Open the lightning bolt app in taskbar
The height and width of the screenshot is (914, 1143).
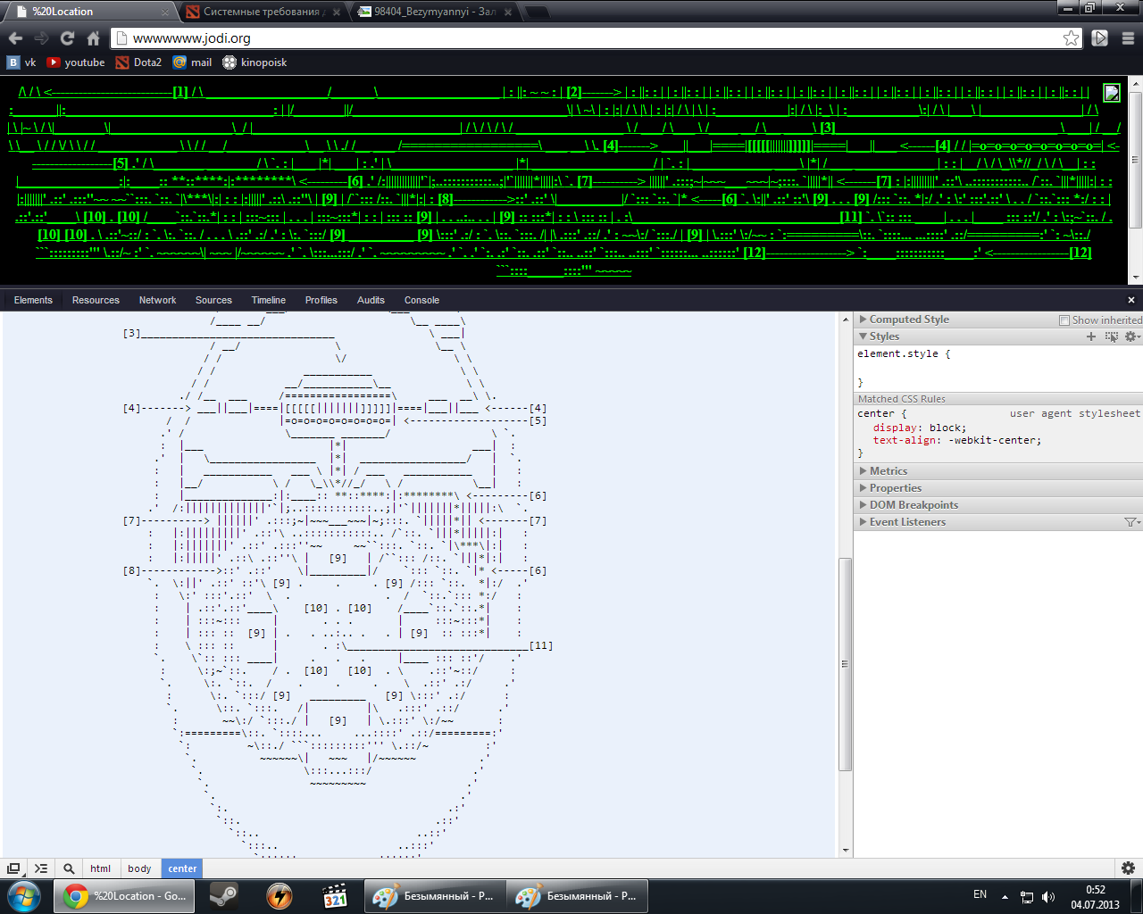279,895
